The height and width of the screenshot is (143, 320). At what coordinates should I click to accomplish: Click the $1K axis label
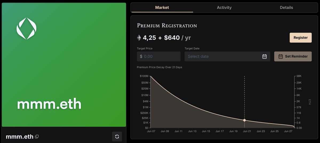(146, 123)
